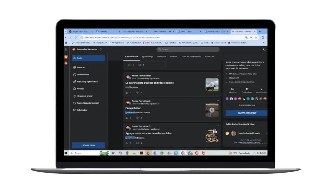Viewport: 333px width, 187px height.
Task: Open the Marketing bookmarks folder
Action: coord(171,43)
